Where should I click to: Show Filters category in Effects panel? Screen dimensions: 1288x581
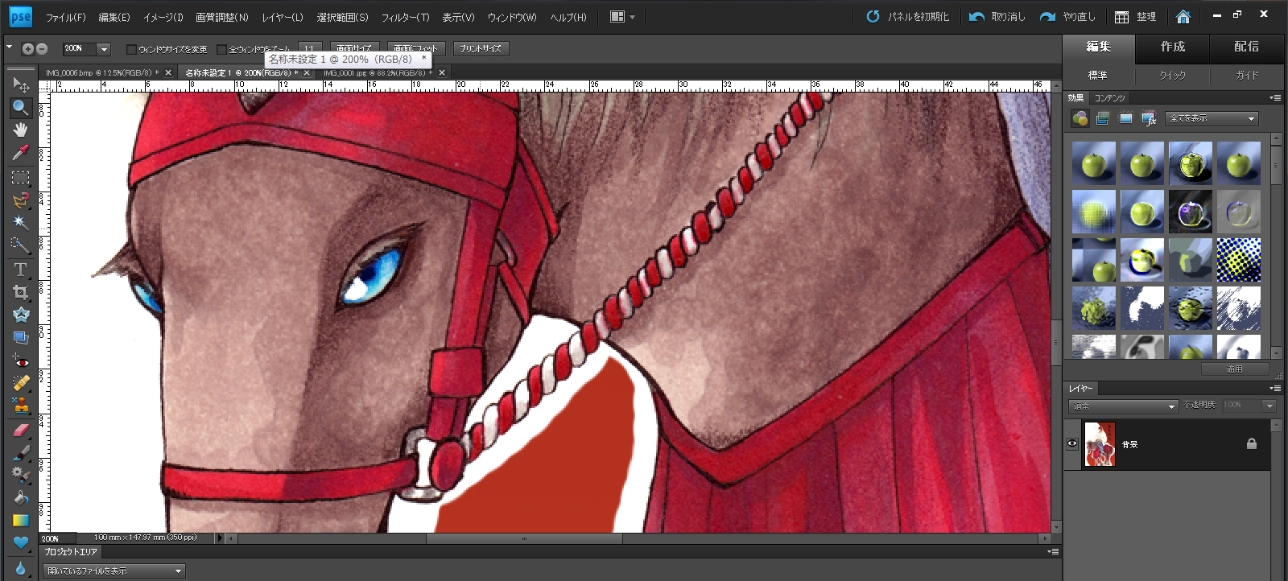(x=1080, y=119)
